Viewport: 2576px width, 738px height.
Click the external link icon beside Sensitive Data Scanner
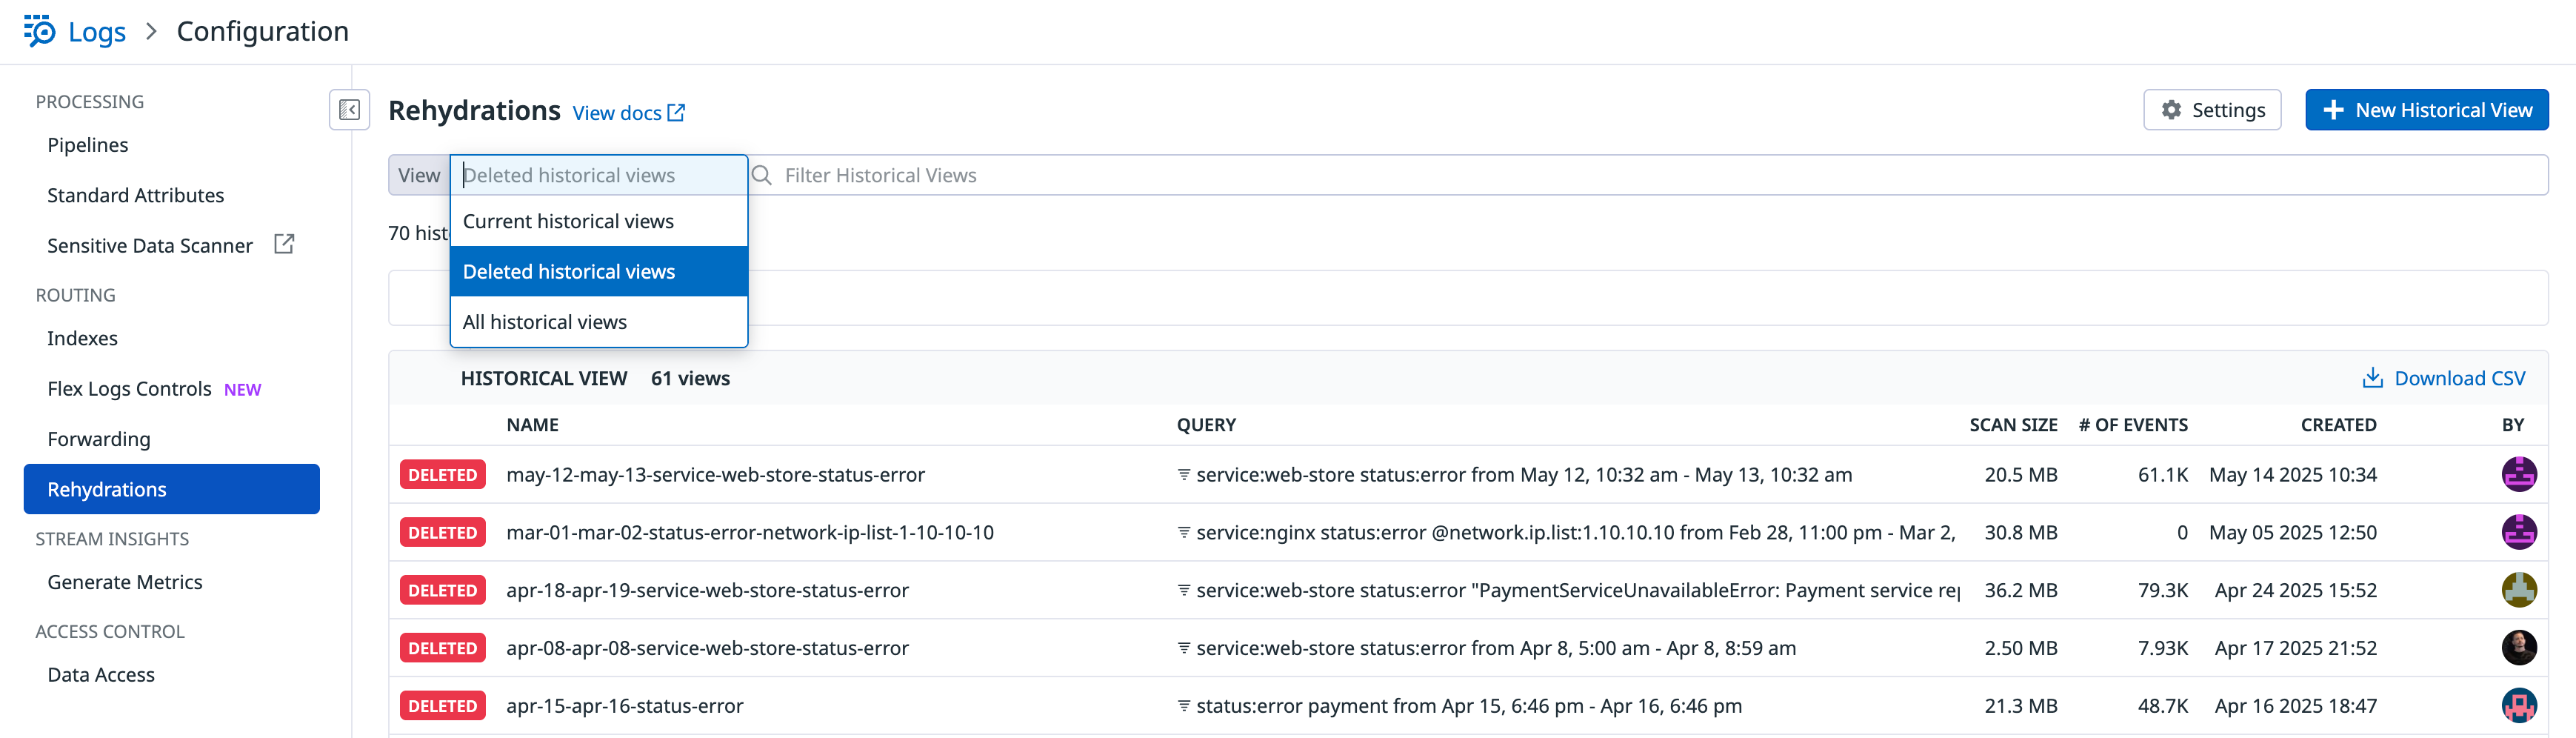point(284,244)
